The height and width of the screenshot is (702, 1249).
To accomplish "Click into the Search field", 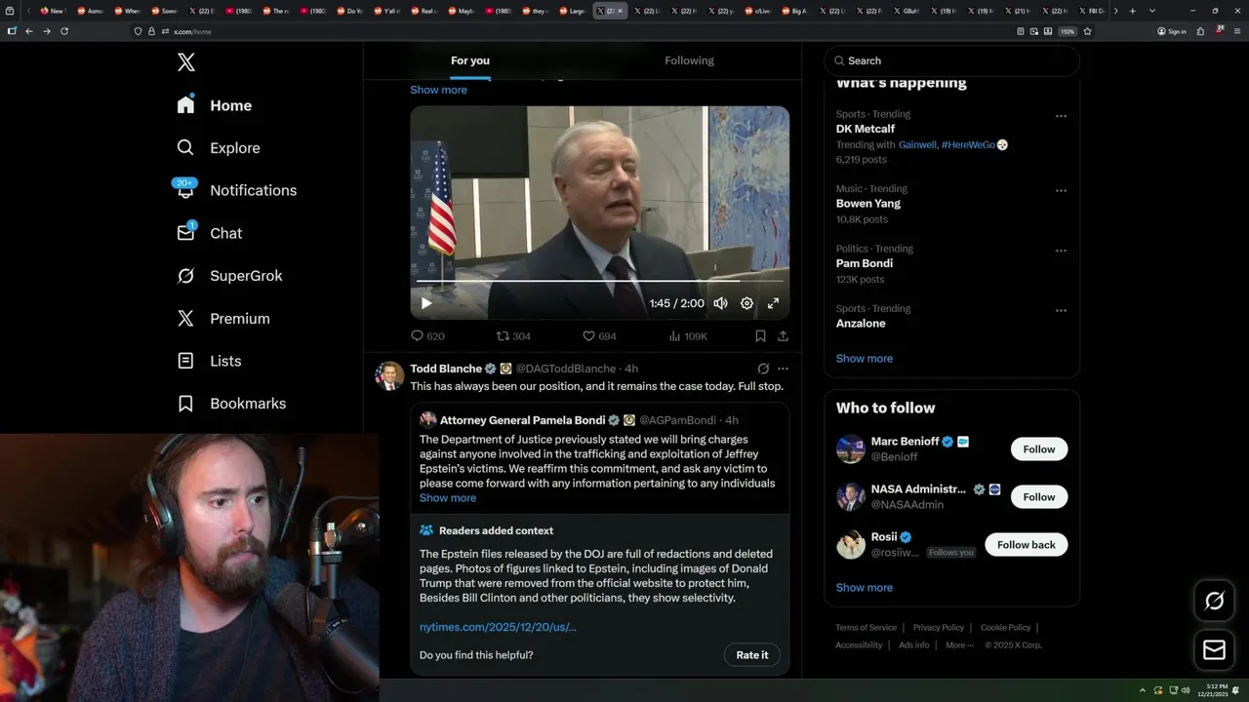I will pos(951,60).
